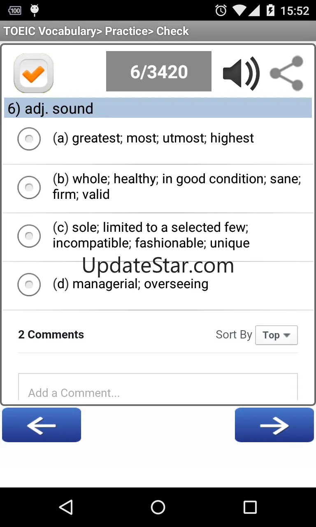
Task: Tap the 2 Comments heading
Action: point(51,335)
